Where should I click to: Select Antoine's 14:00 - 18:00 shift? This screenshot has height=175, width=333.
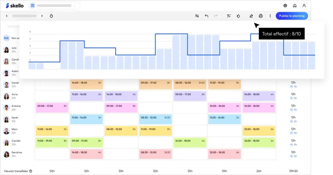point(259,108)
